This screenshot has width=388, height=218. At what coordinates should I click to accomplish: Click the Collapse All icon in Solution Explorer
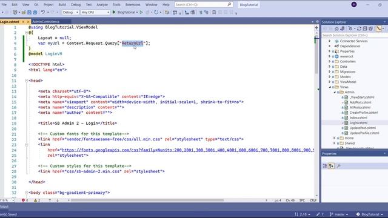pos(365,28)
